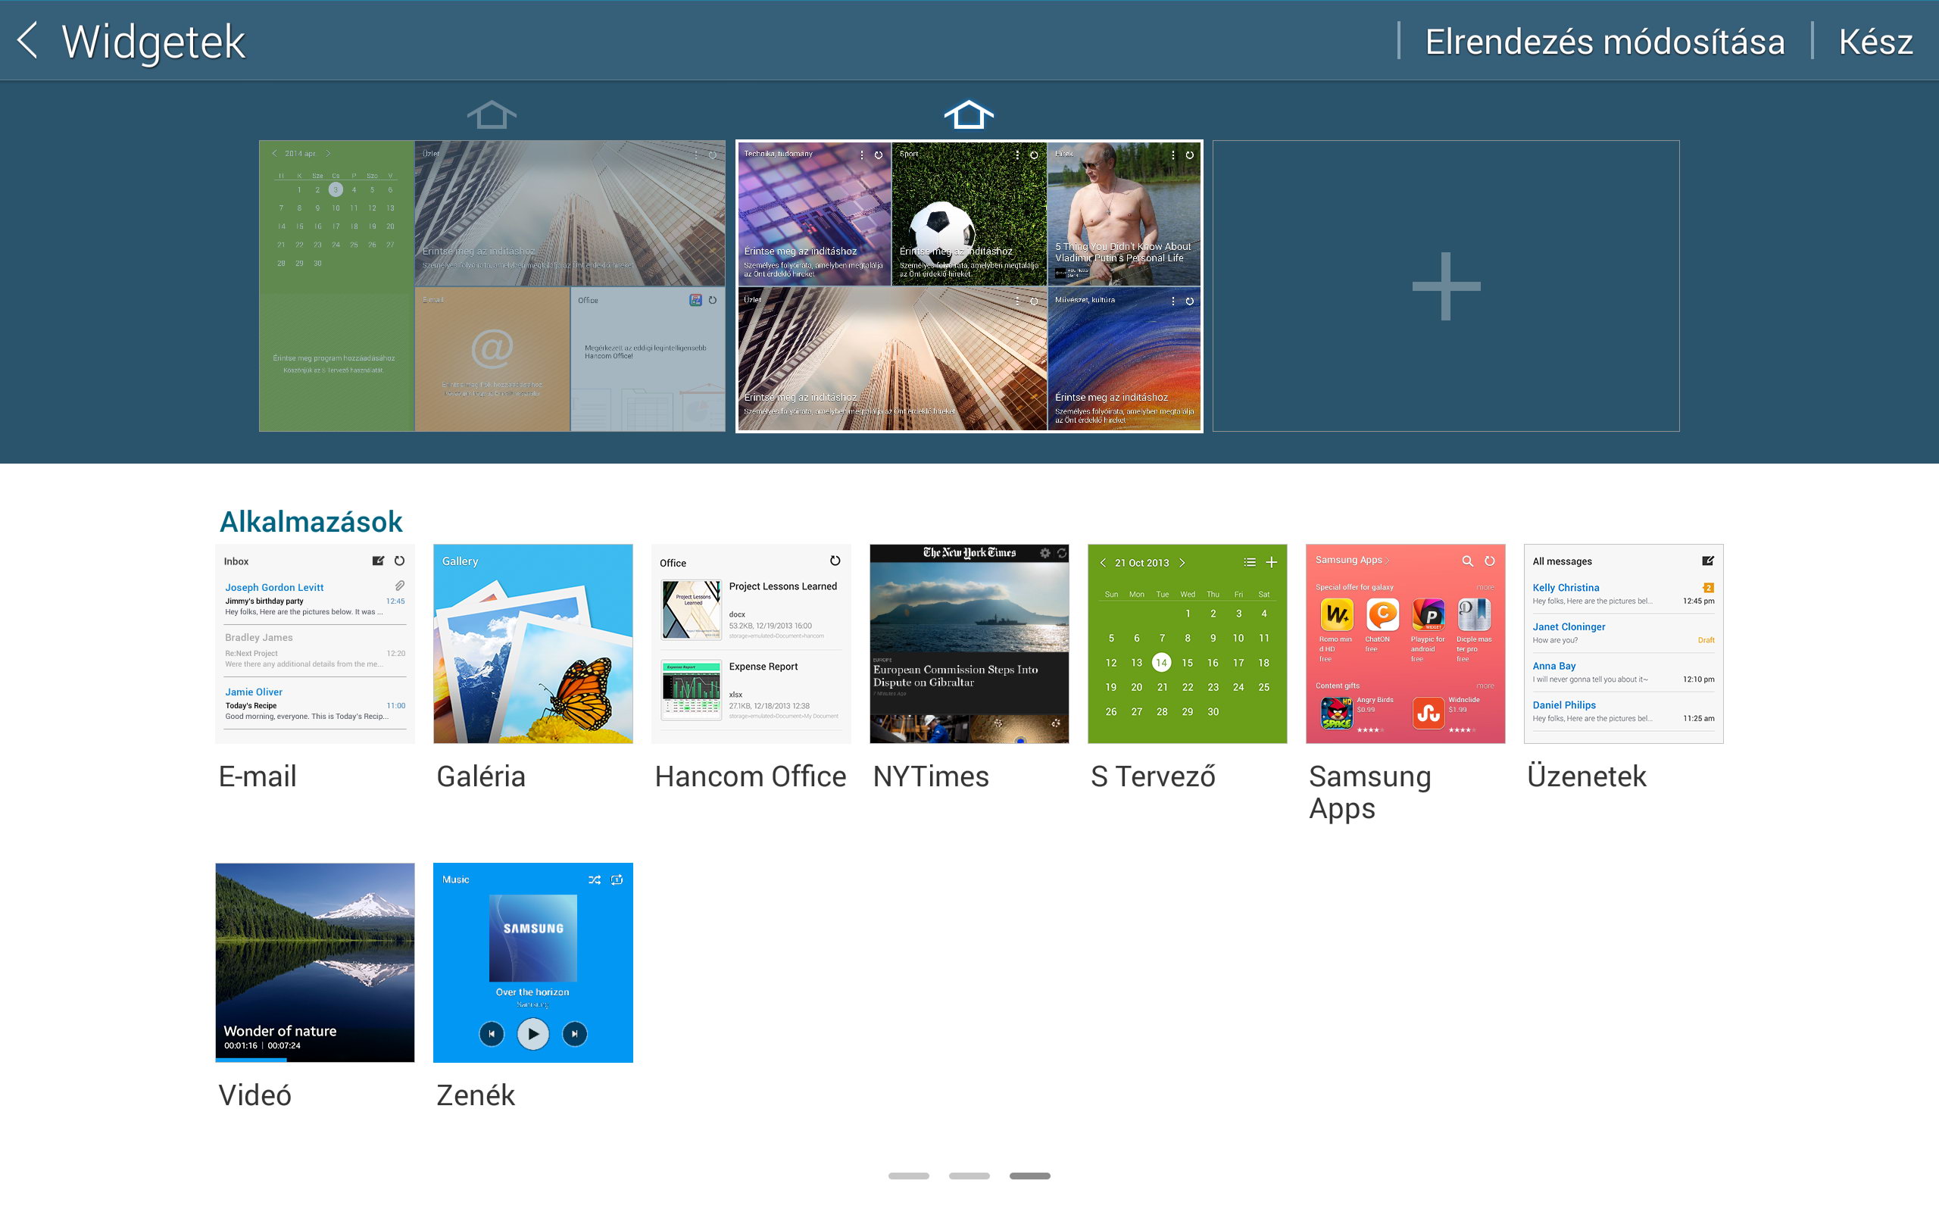
Task: Tap the compose icon in the Inbox widget
Action: pyautogui.click(x=378, y=561)
